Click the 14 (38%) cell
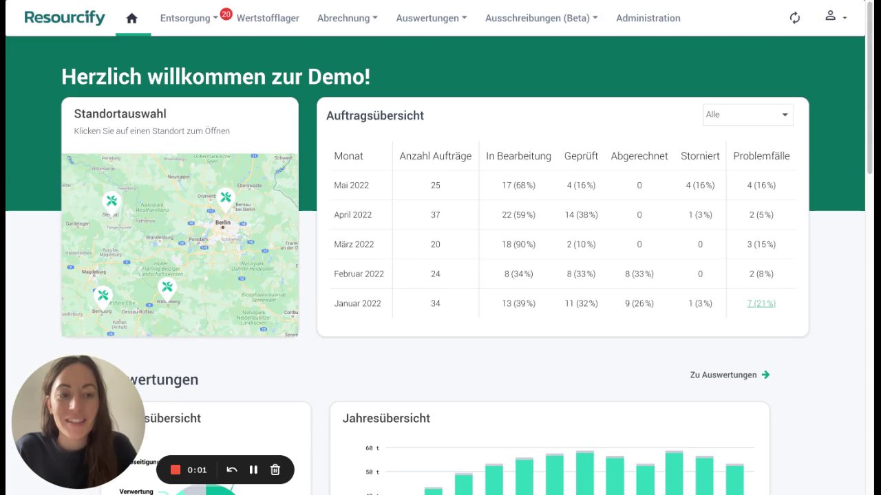This screenshot has width=881, height=495. pyautogui.click(x=581, y=214)
